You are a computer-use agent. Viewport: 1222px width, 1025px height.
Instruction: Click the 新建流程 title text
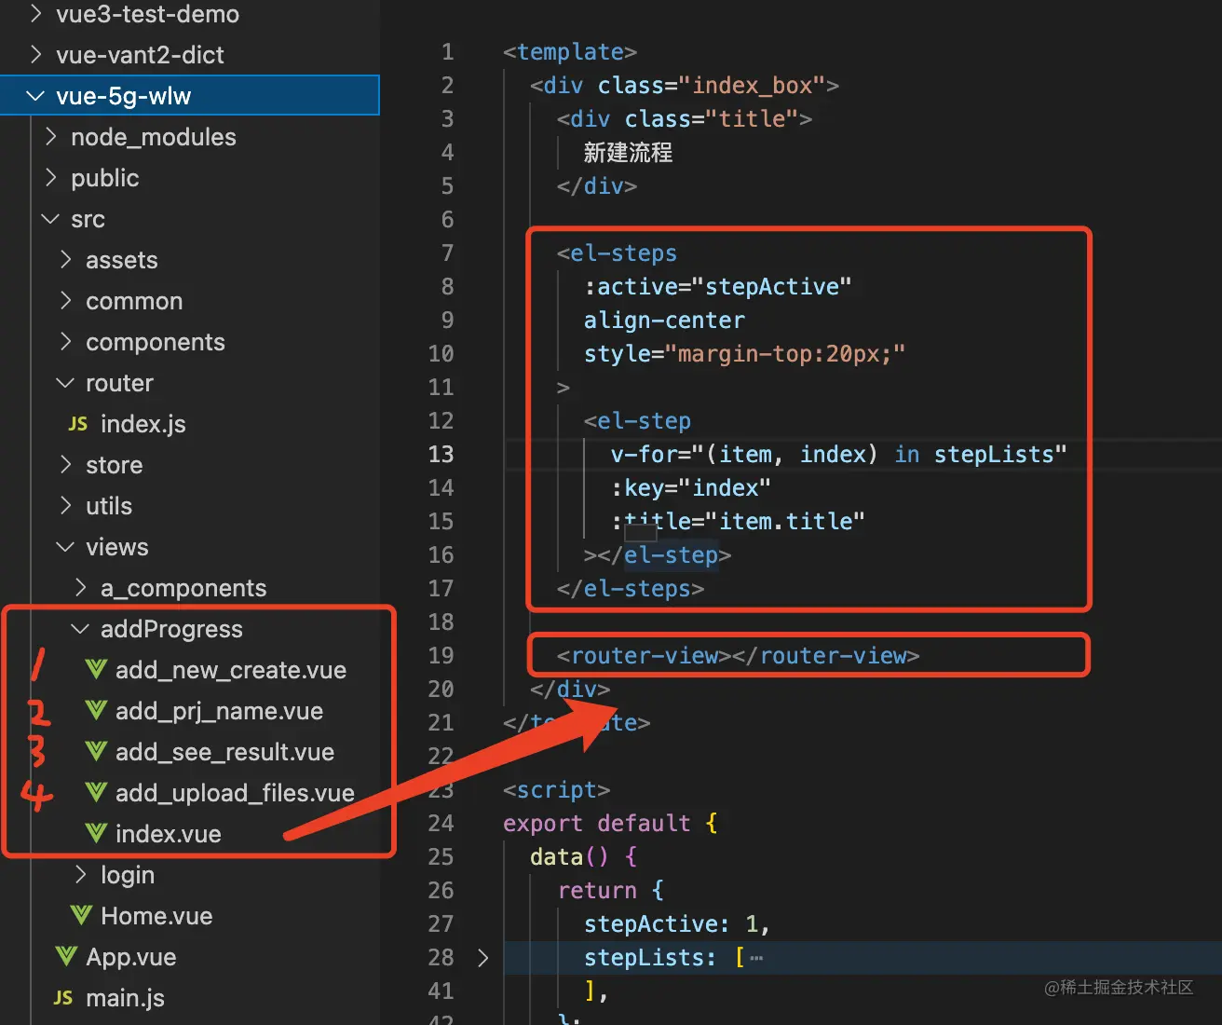click(628, 152)
